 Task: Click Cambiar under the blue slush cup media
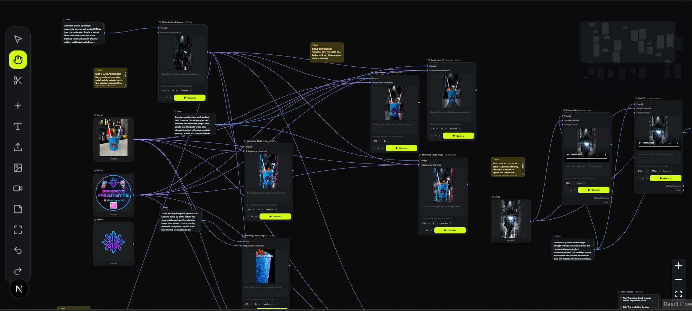pyautogui.click(x=113, y=159)
